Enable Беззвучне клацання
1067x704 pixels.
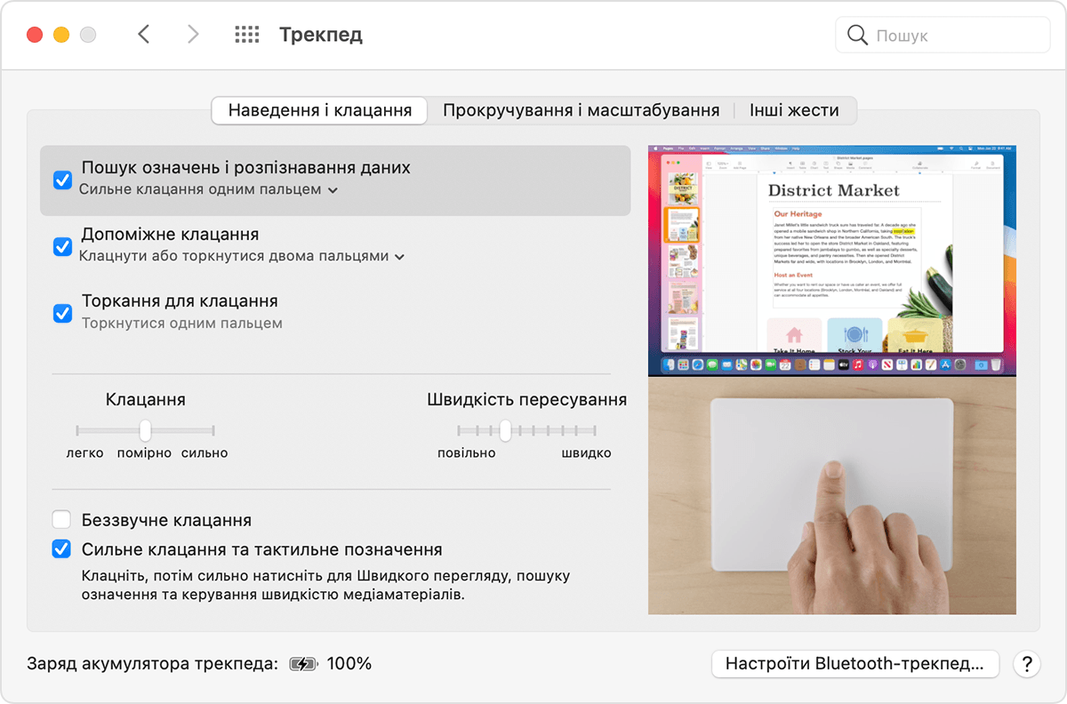[x=61, y=519]
